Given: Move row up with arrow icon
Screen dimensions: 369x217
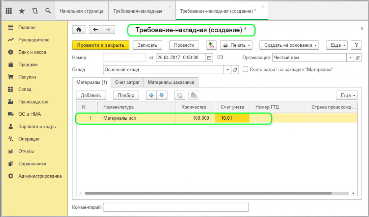Looking at the screenshot, I should click(151, 95).
